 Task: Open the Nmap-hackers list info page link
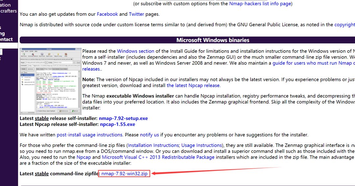pos(260,4)
